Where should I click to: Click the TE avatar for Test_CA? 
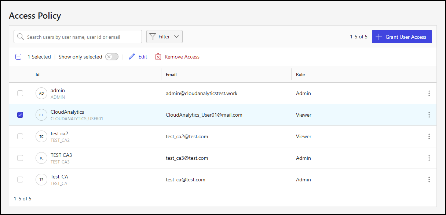point(41,180)
